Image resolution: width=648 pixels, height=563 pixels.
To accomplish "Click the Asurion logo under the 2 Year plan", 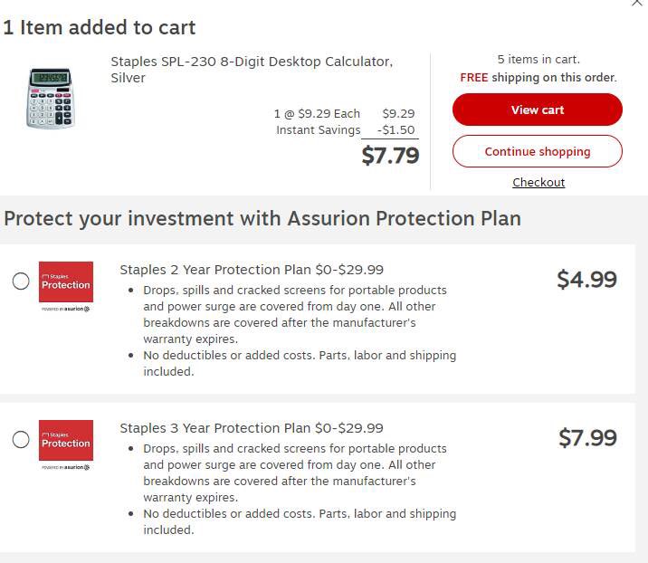I will (66, 309).
